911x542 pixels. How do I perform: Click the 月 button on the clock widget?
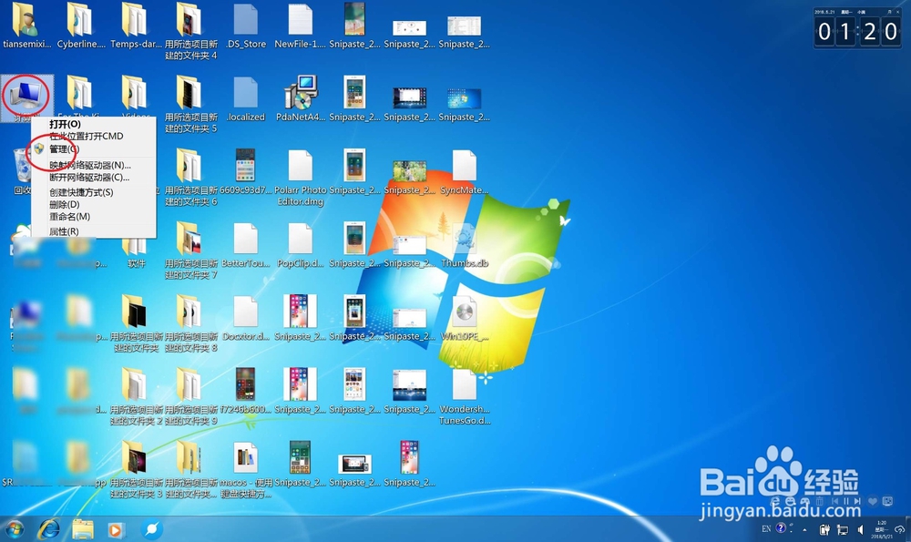[889, 12]
